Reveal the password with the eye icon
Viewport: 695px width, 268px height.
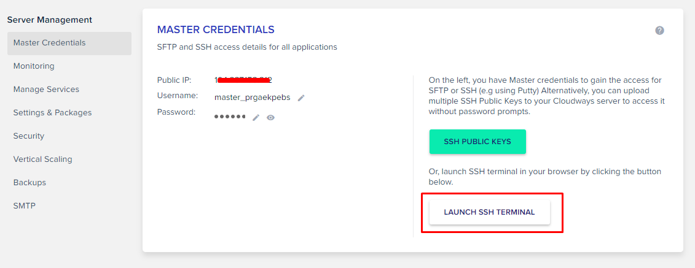tap(270, 117)
